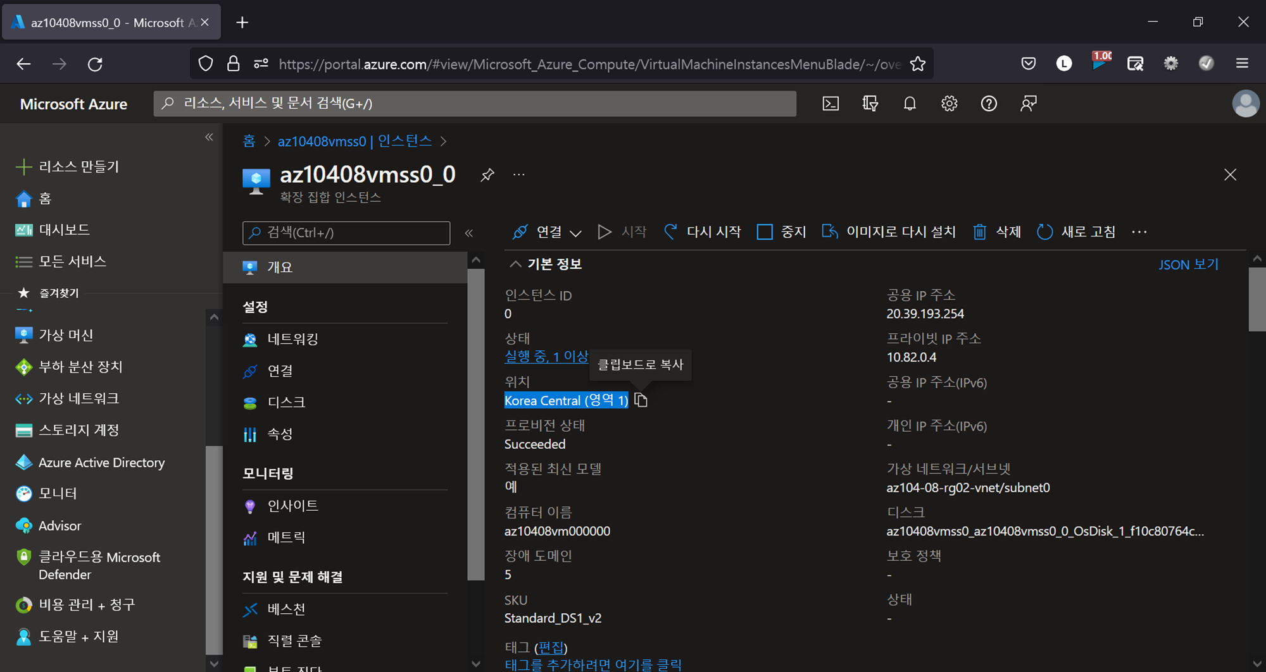
Task: Open more commands ellipsis in toolbar
Action: point(1139,232)
